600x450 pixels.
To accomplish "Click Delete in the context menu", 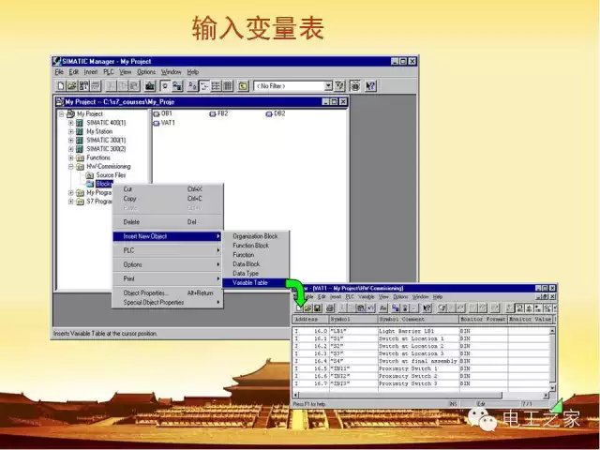I will coord(132,222).
